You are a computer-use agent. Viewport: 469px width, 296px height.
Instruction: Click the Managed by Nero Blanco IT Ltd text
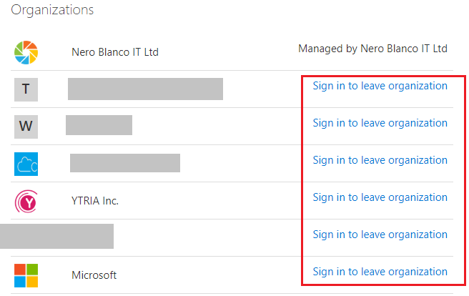(372, 49)
